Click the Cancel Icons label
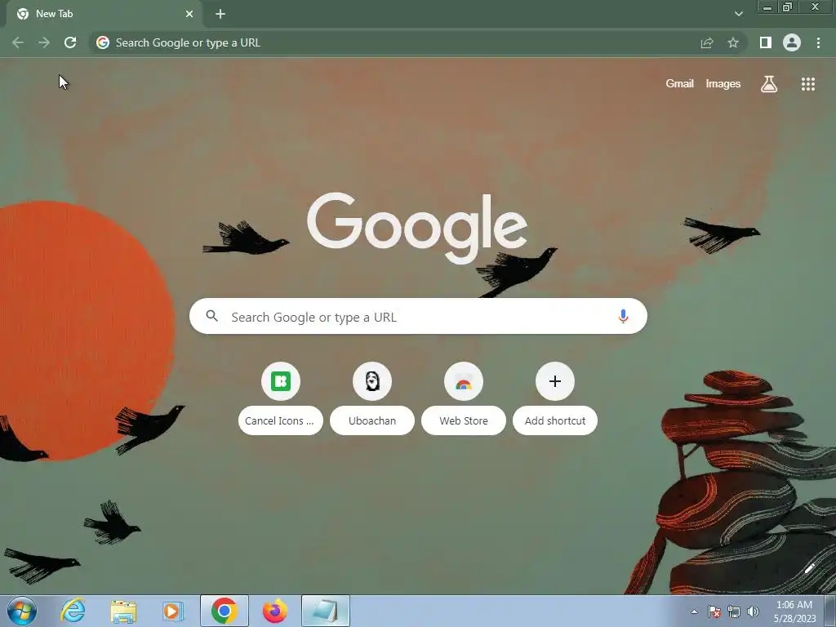The image size is (836, 627). (281, 420)
